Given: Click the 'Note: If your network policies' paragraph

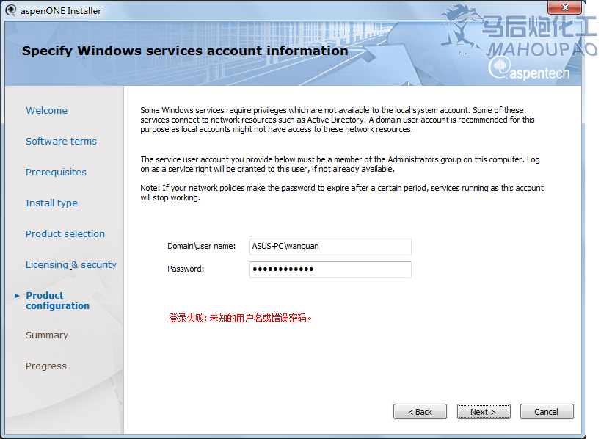Looking at the screenshot, I should coord(342,193).
